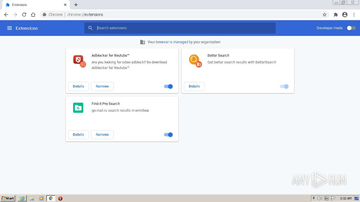The width and height of the screenshot is (360, 202).
Task: Click the network tray icon
Action: pos(327,198)
